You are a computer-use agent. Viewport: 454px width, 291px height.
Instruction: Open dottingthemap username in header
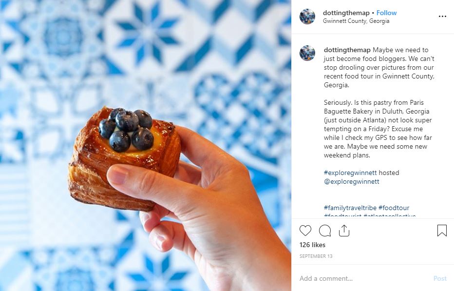(x=346, y=13)
